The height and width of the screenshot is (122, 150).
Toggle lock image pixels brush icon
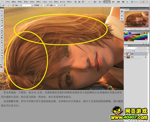pos(130,51)
